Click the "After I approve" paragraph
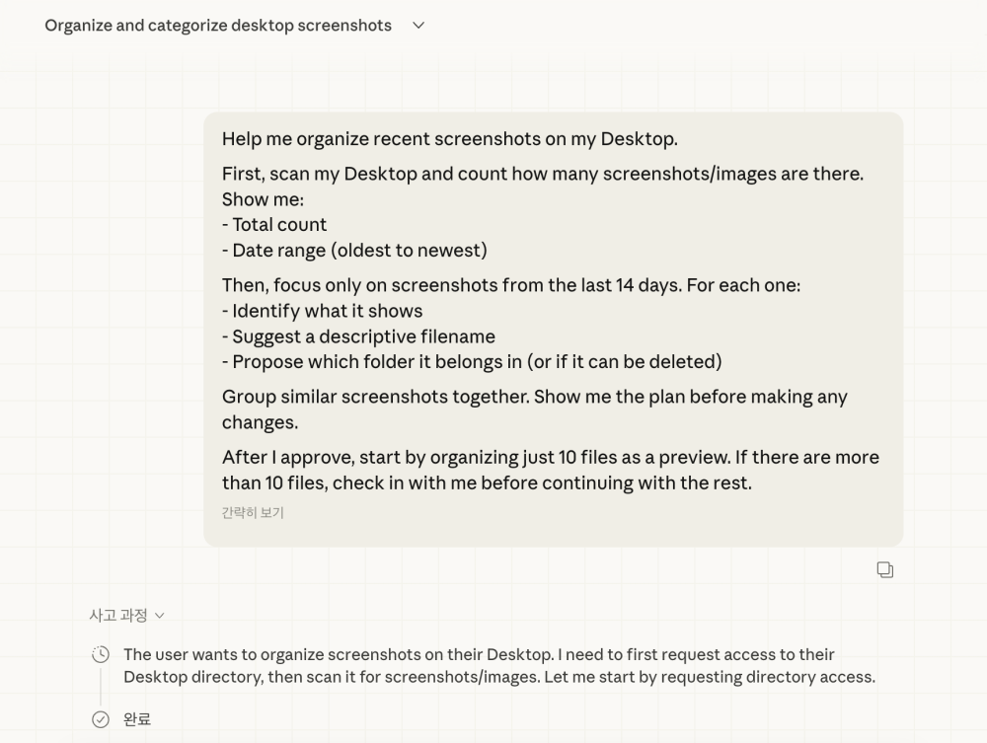The height and width of the screenshot is (743, 987). [550, 470]
